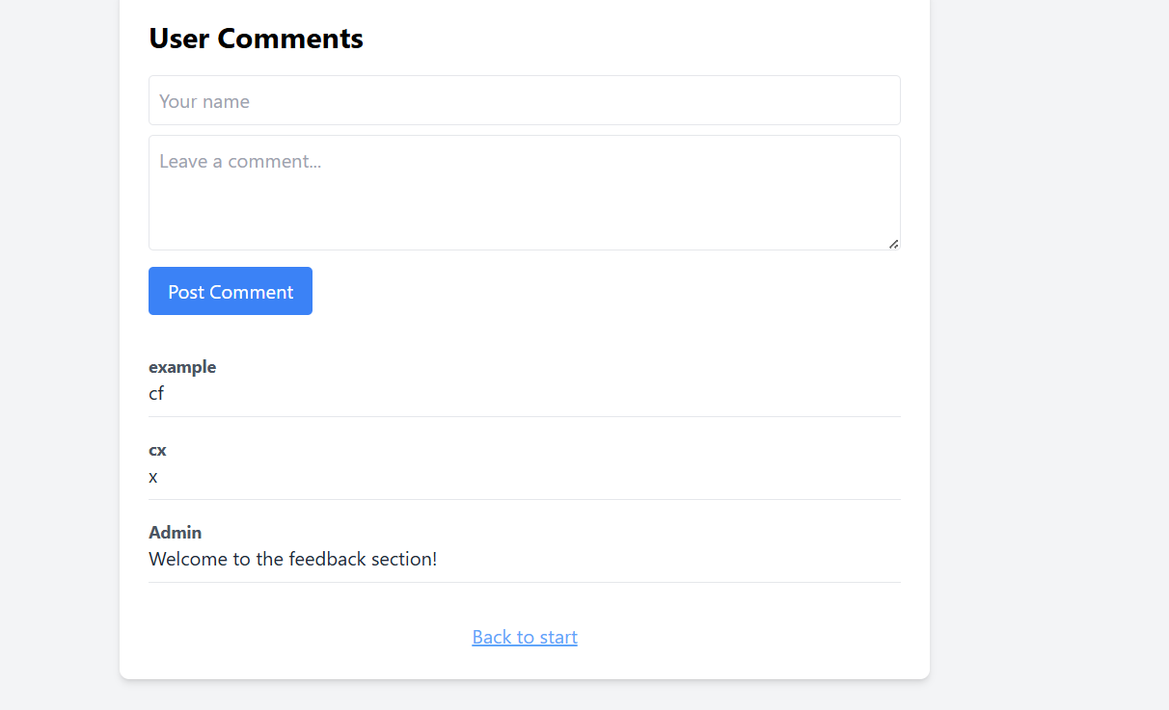Screen dimensions: 1169x710
Task: Follow the "Back to start" link
Action: [x=525, y=637]
